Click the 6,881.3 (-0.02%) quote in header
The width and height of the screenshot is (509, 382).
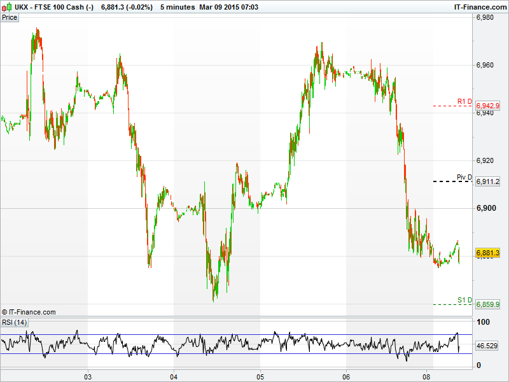tap(126, 7)
